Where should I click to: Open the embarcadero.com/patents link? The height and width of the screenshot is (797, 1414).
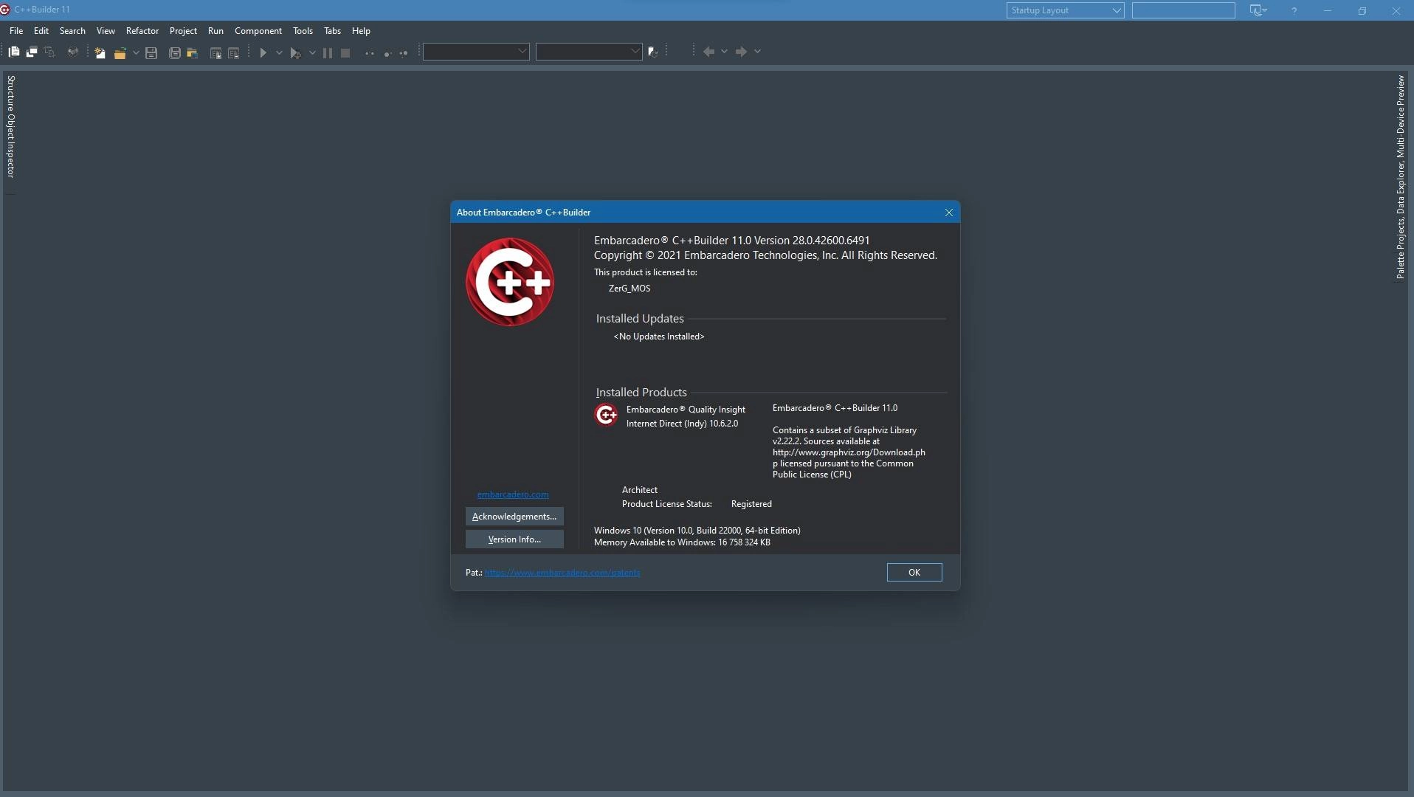(562, 573)
